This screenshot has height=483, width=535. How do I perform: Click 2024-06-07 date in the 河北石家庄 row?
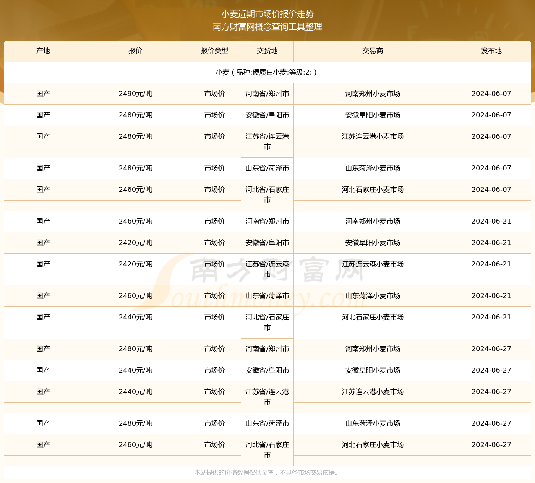pos(491,190)
